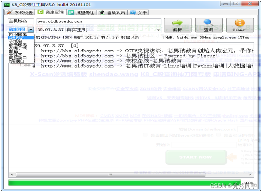The image size is (262, 192).
Task: Click the 主机域名 label
Action: 18,21
